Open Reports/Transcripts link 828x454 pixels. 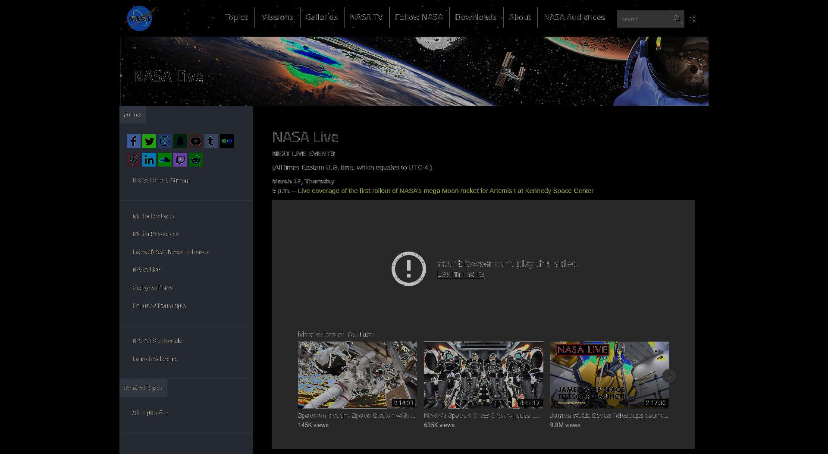coord(159,306)
